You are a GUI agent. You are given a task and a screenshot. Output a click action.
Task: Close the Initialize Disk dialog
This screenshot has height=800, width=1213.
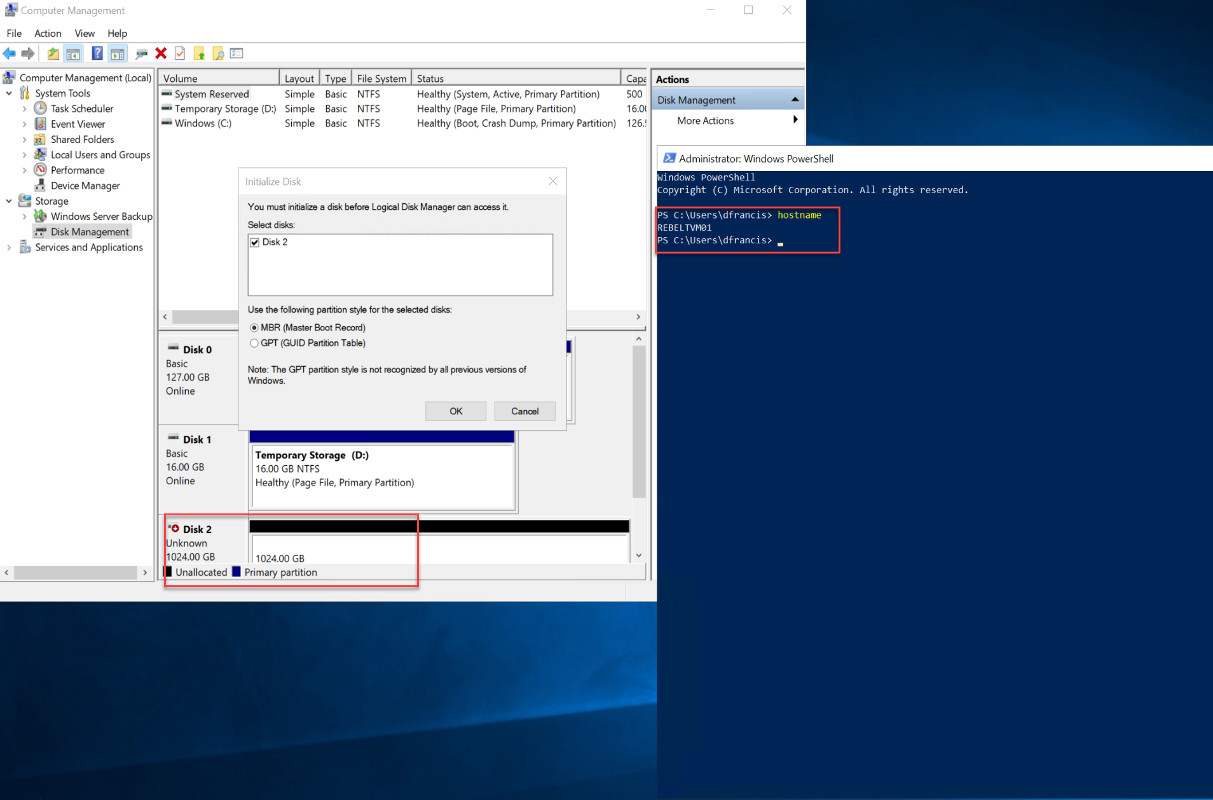tap(553, 181)
